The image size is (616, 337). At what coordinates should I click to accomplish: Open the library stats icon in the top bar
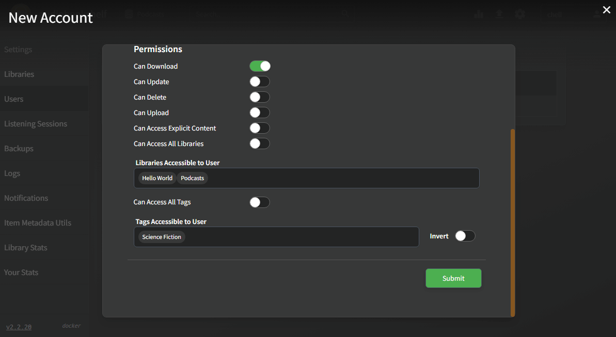tap(479, 14)
